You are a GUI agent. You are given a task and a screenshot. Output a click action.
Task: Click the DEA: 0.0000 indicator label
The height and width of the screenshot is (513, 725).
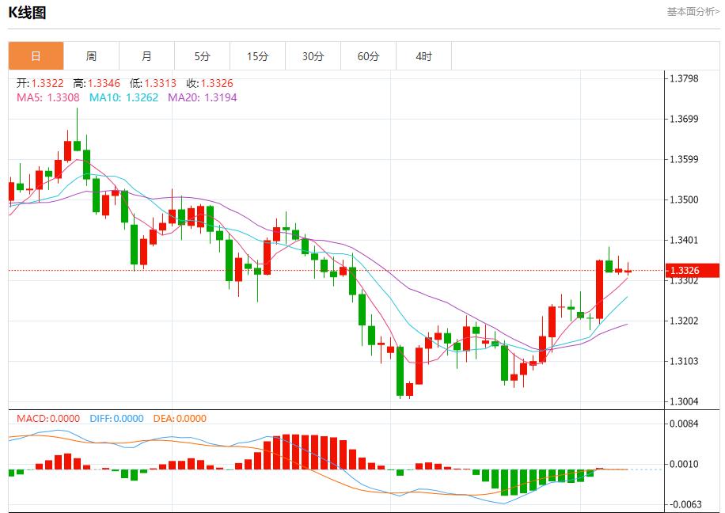pos(180,419)
